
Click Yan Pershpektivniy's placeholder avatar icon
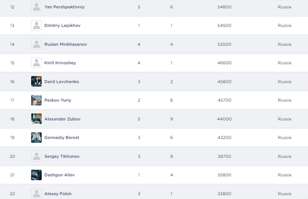37,7
